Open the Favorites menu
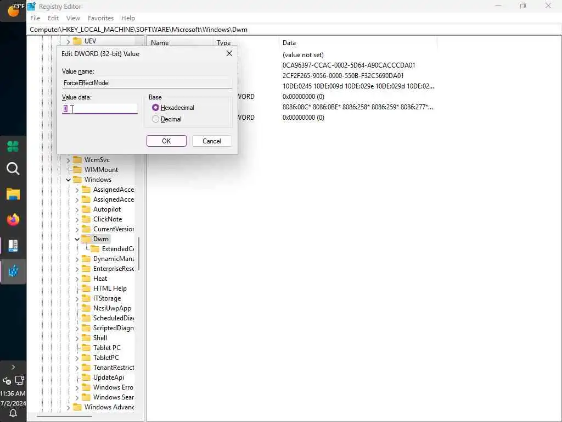The width and height of the screenshot is (562, 422). 101,18
